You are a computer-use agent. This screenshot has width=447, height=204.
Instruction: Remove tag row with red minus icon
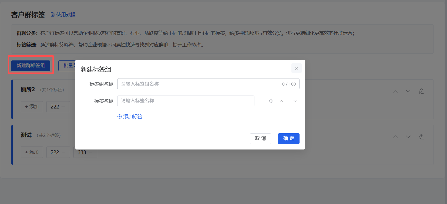[261, 101]
